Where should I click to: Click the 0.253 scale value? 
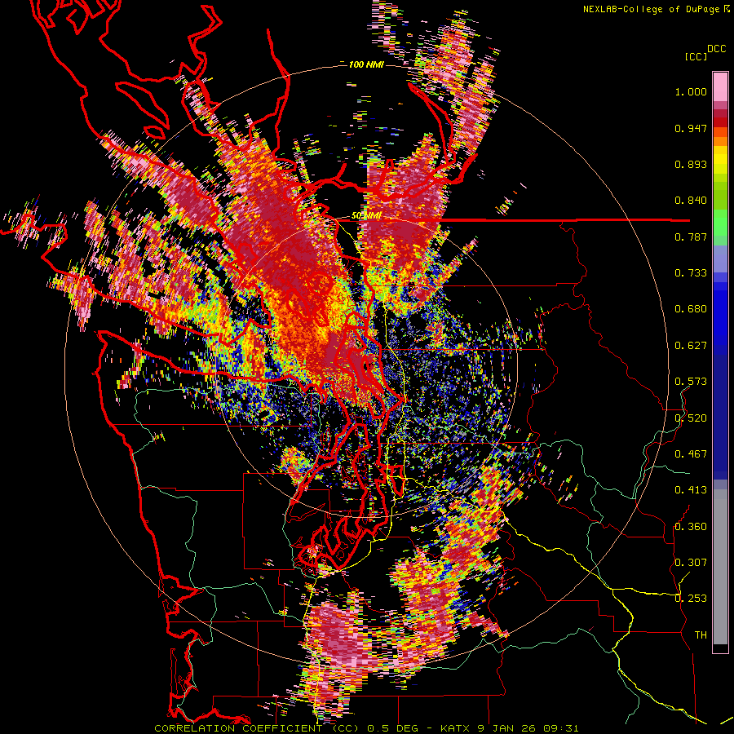click(691, 599)
